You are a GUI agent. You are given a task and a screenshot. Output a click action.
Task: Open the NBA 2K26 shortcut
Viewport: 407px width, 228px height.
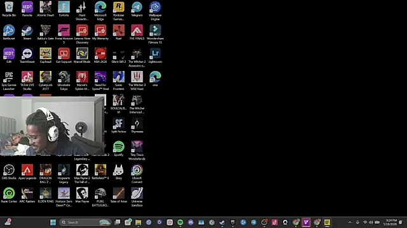coord(100,56)
